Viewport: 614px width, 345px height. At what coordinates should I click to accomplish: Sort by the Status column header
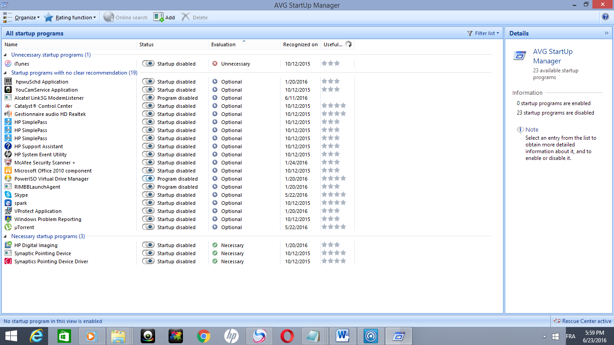pyautogui.click(x=173, y=44)
